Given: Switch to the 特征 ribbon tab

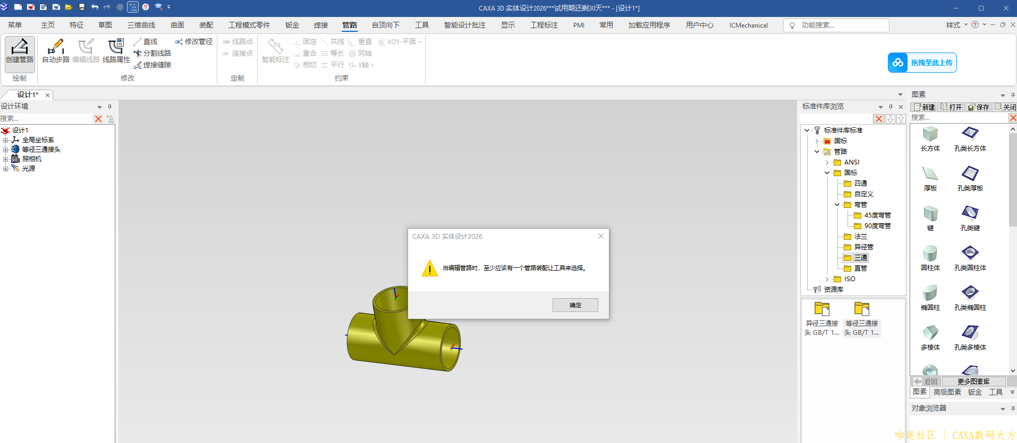Looking at the screenshot, I should (77, 25).
